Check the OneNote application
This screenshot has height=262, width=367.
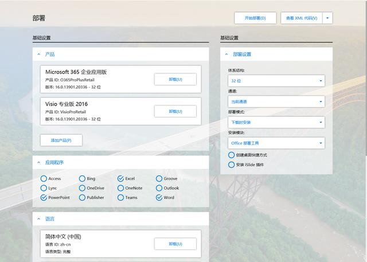pyautogui.click(x=120, y=188)
